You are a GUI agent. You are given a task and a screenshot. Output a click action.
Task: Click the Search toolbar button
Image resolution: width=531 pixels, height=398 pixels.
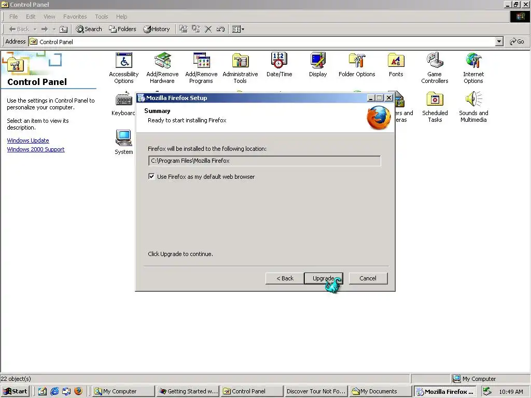(x=89, y=29)
